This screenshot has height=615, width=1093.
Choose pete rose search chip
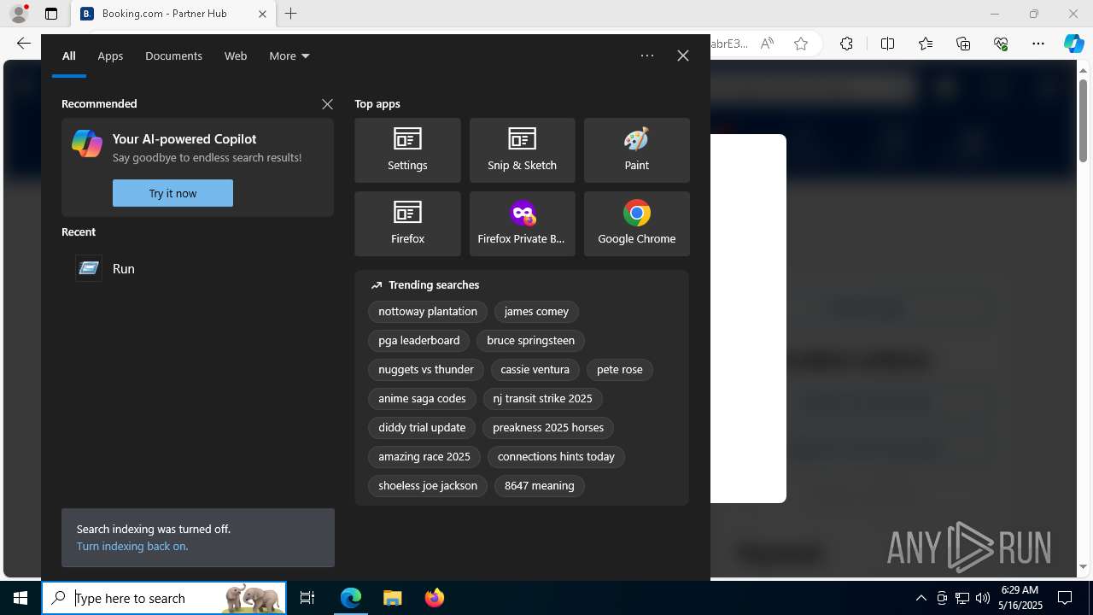[x=619, y=370]
